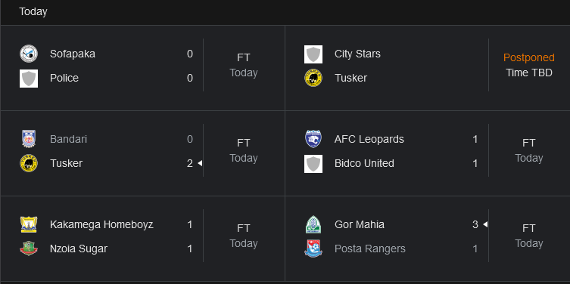
Task: Open the Kakamega Homeboyz team link
Action: pyautogui.click(x=101, y=224)
